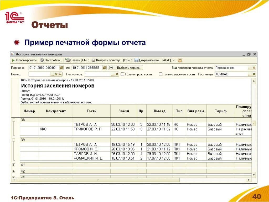Click room number 39 row header
Image resolution: width=269 pixels, height=202 pixels.
tap(29, 140)
